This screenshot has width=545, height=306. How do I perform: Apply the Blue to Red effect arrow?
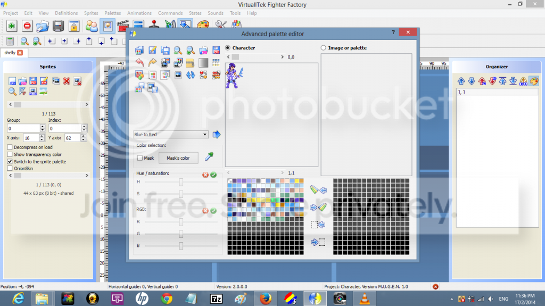[217, 135]
